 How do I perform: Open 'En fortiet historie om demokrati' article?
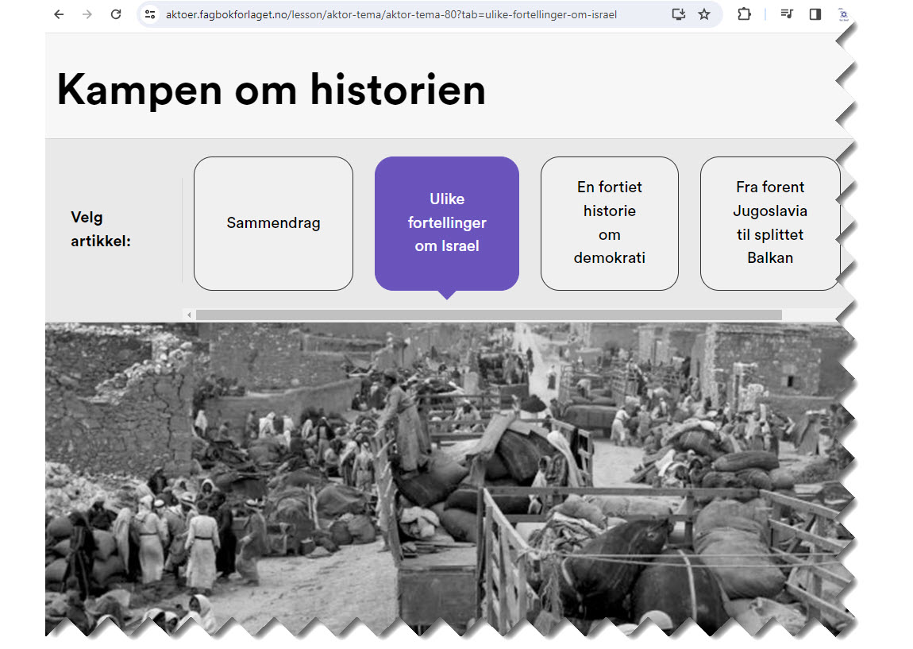(610, 223)
